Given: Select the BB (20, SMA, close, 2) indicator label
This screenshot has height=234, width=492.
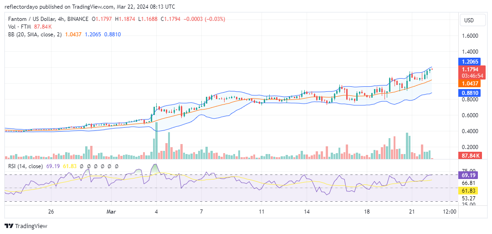Looking at the screenshot, I should click(35, 35).
